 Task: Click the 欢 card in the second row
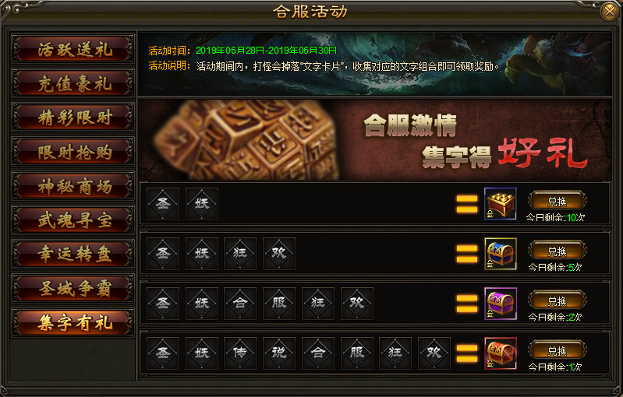click(279, 254)
